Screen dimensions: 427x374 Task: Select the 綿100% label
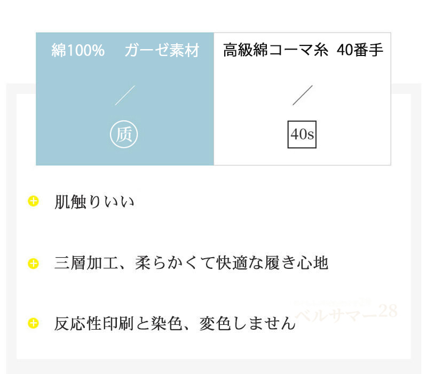tap(78, 51)
